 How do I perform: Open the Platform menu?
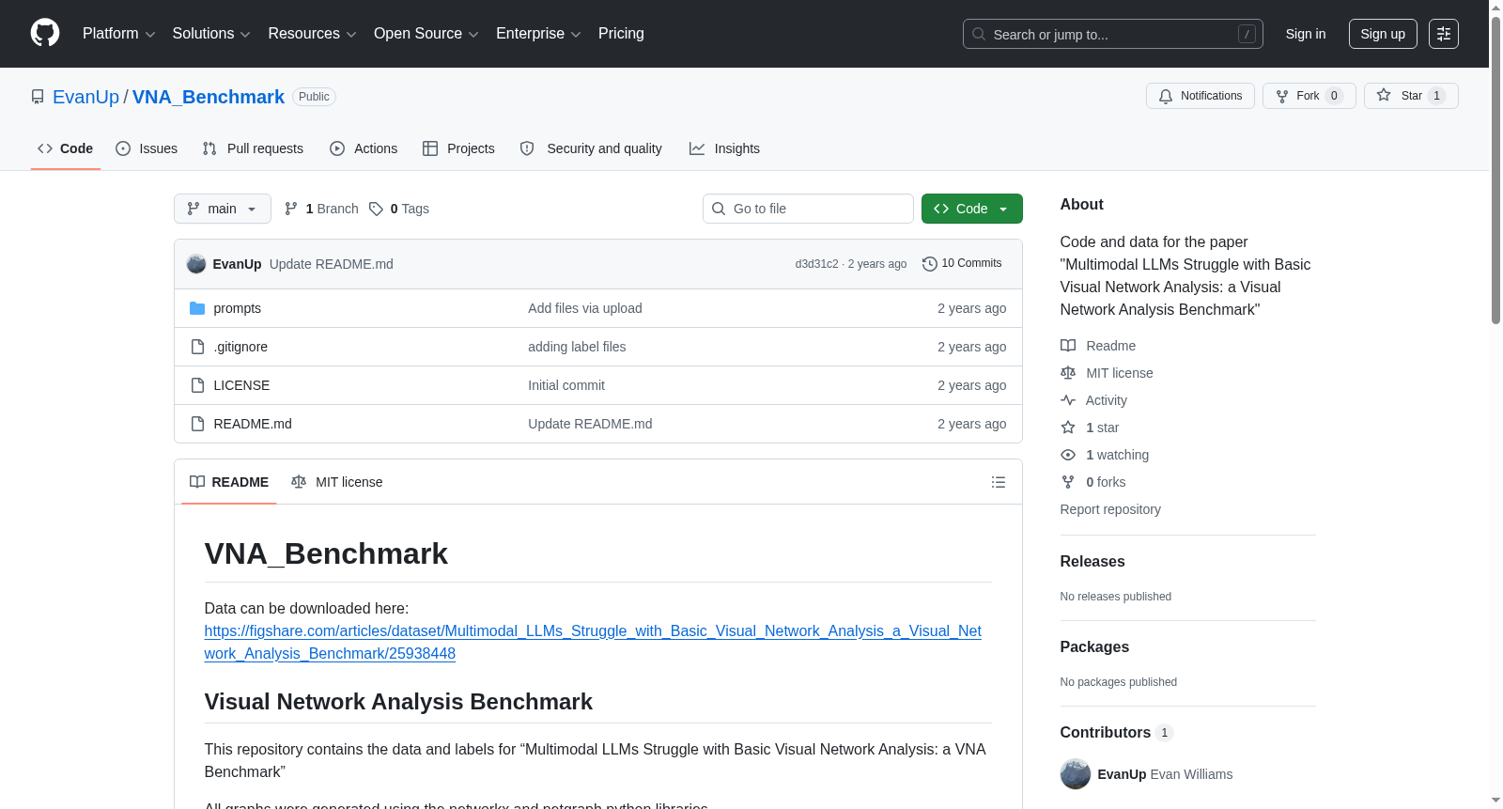(118, 34)
